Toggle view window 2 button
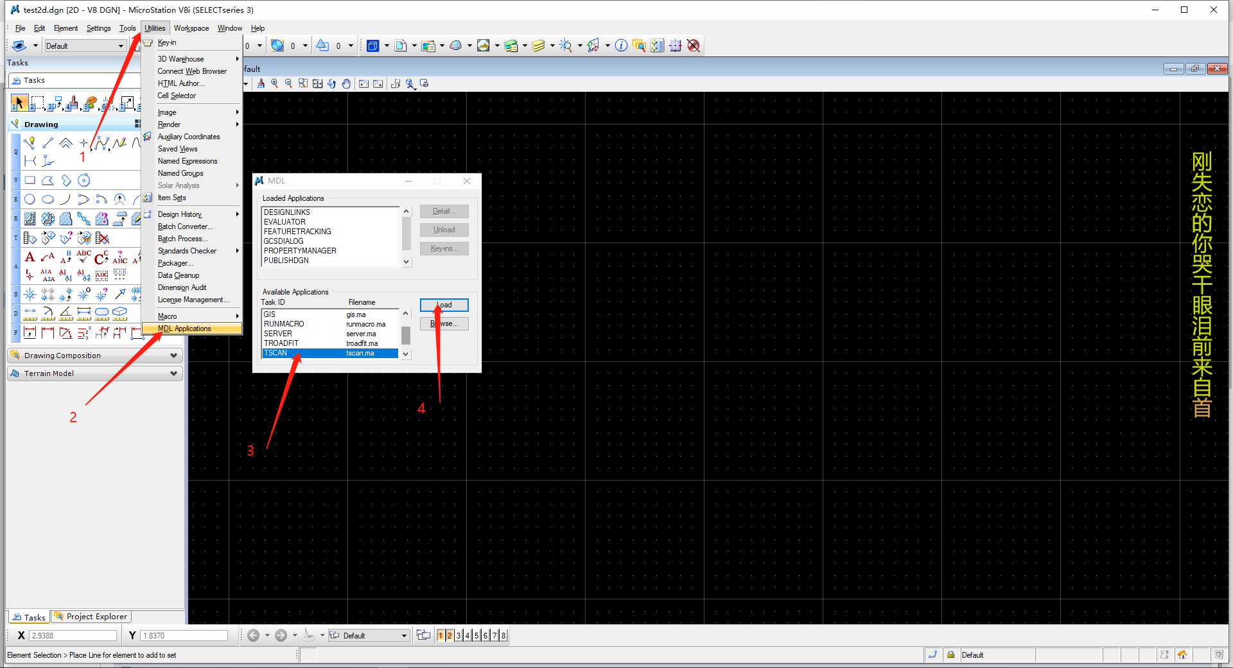The image size is (1233, 668). 450,635
